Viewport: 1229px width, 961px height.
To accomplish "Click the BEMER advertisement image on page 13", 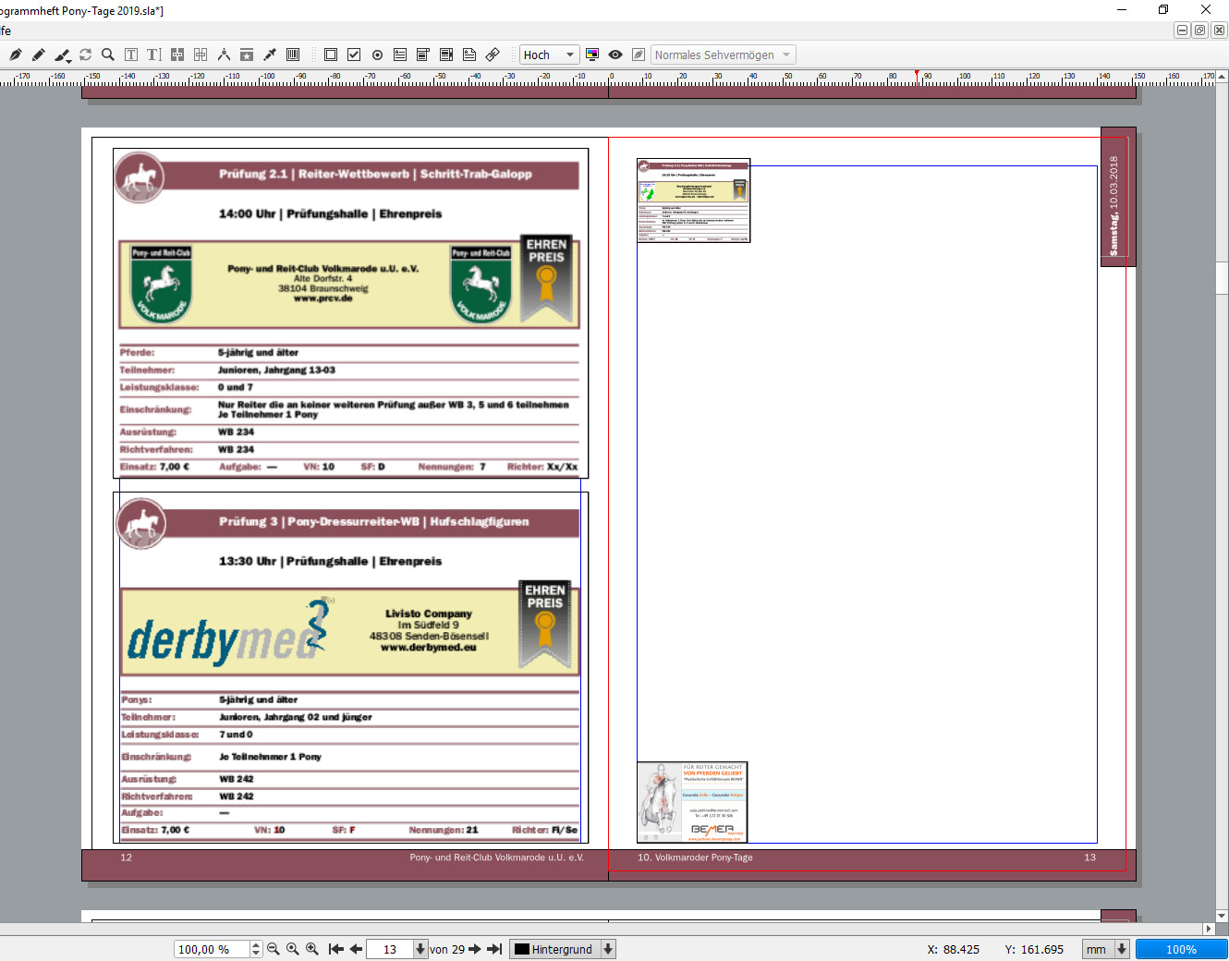I will 692,802.
